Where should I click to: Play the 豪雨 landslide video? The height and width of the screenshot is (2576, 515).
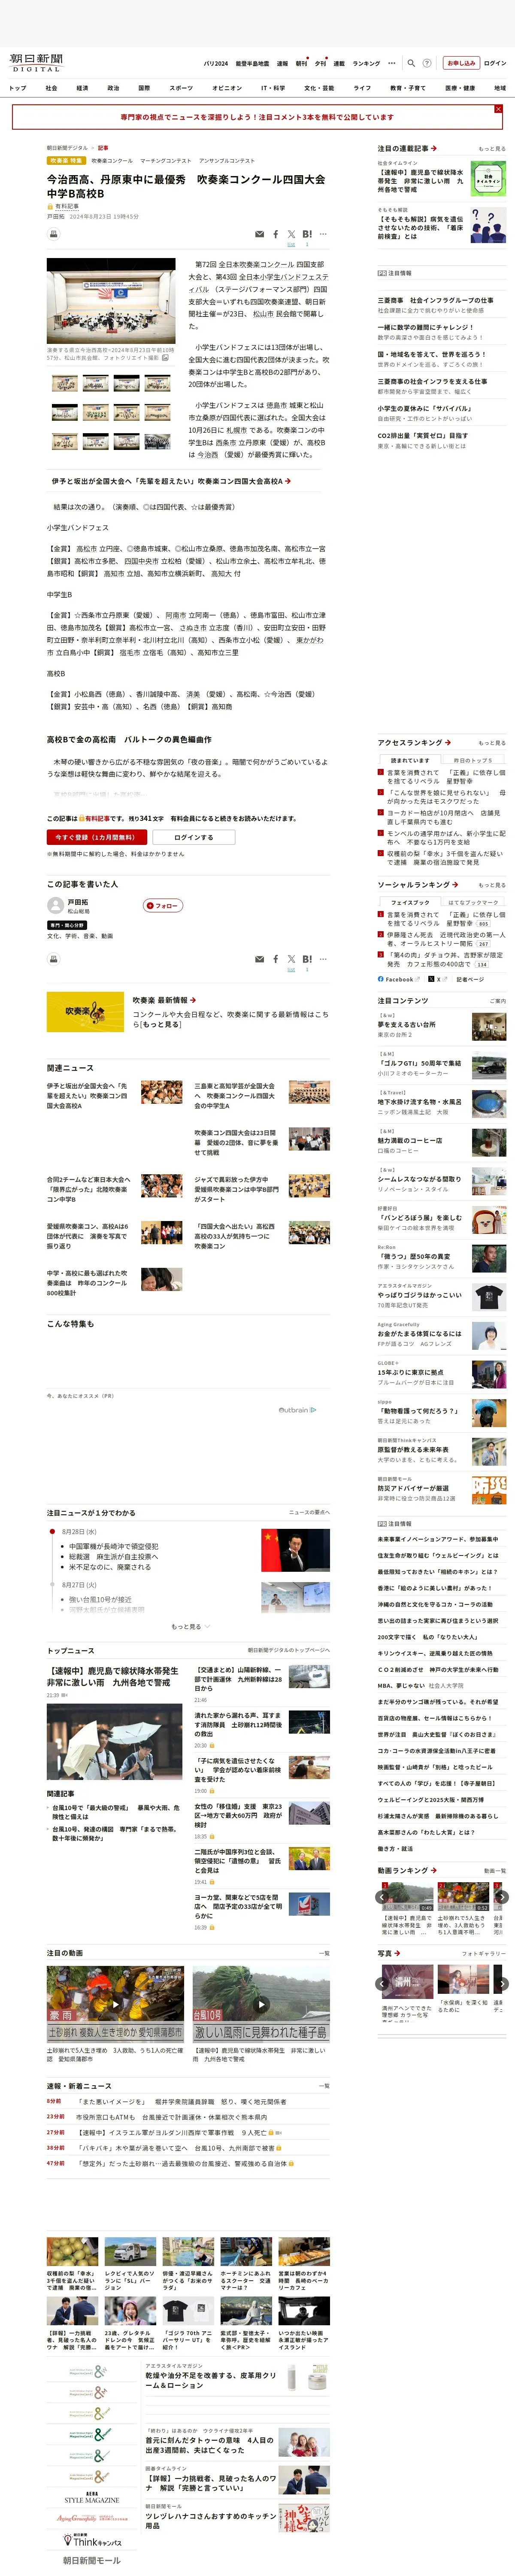pos(115,2004)
